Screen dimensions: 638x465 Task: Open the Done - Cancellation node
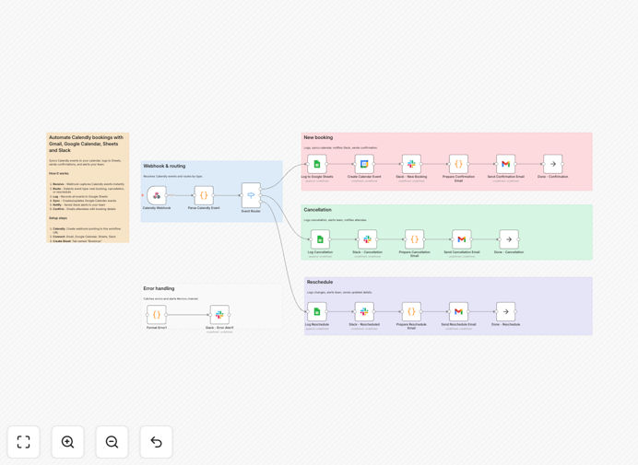click(x=509, y=239)
